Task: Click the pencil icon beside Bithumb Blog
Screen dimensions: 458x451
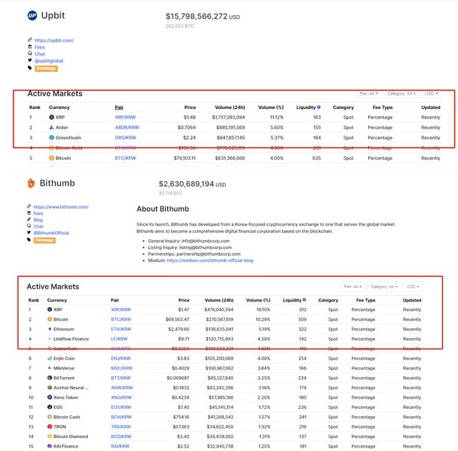Action: pyautogui.click(x=29, y=219)
